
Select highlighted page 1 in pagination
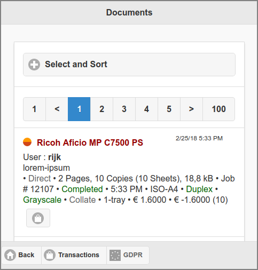pyautogui.click(x=79, y=109)
